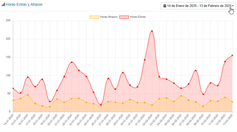The image size is (237, 132).
Task: Select the Horas Extras peak point on 02-02-2025
Action: tap(152, 31)
